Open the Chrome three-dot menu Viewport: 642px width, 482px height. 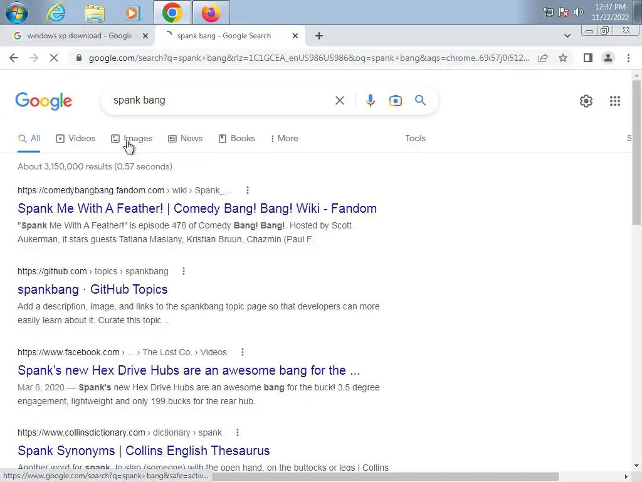(628, 58)
